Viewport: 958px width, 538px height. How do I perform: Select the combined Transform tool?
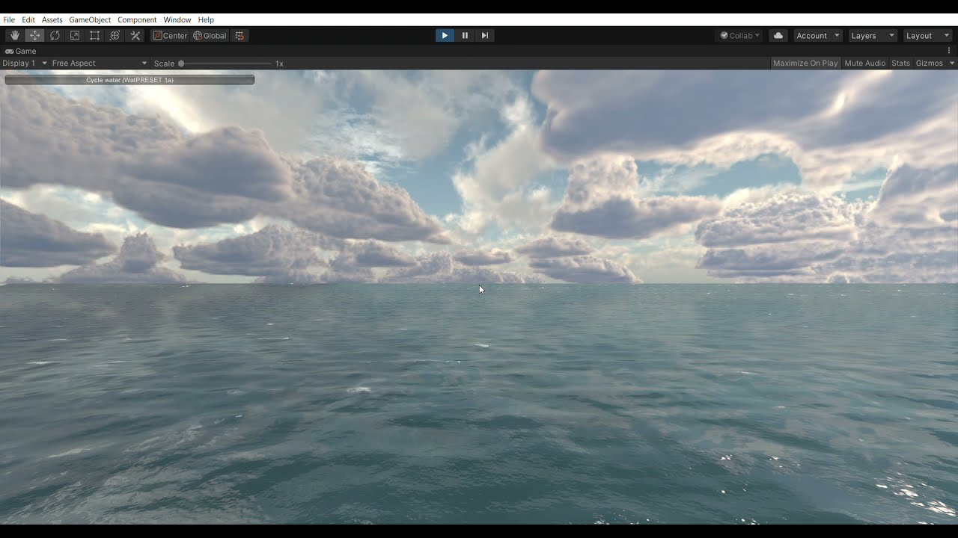pyautogui.click(x=115, y=36)
